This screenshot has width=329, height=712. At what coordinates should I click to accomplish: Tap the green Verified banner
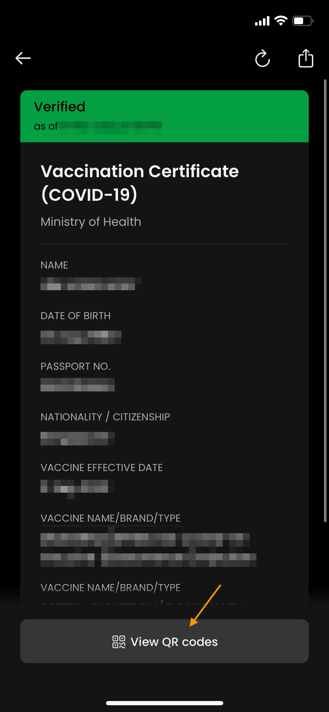164,116
